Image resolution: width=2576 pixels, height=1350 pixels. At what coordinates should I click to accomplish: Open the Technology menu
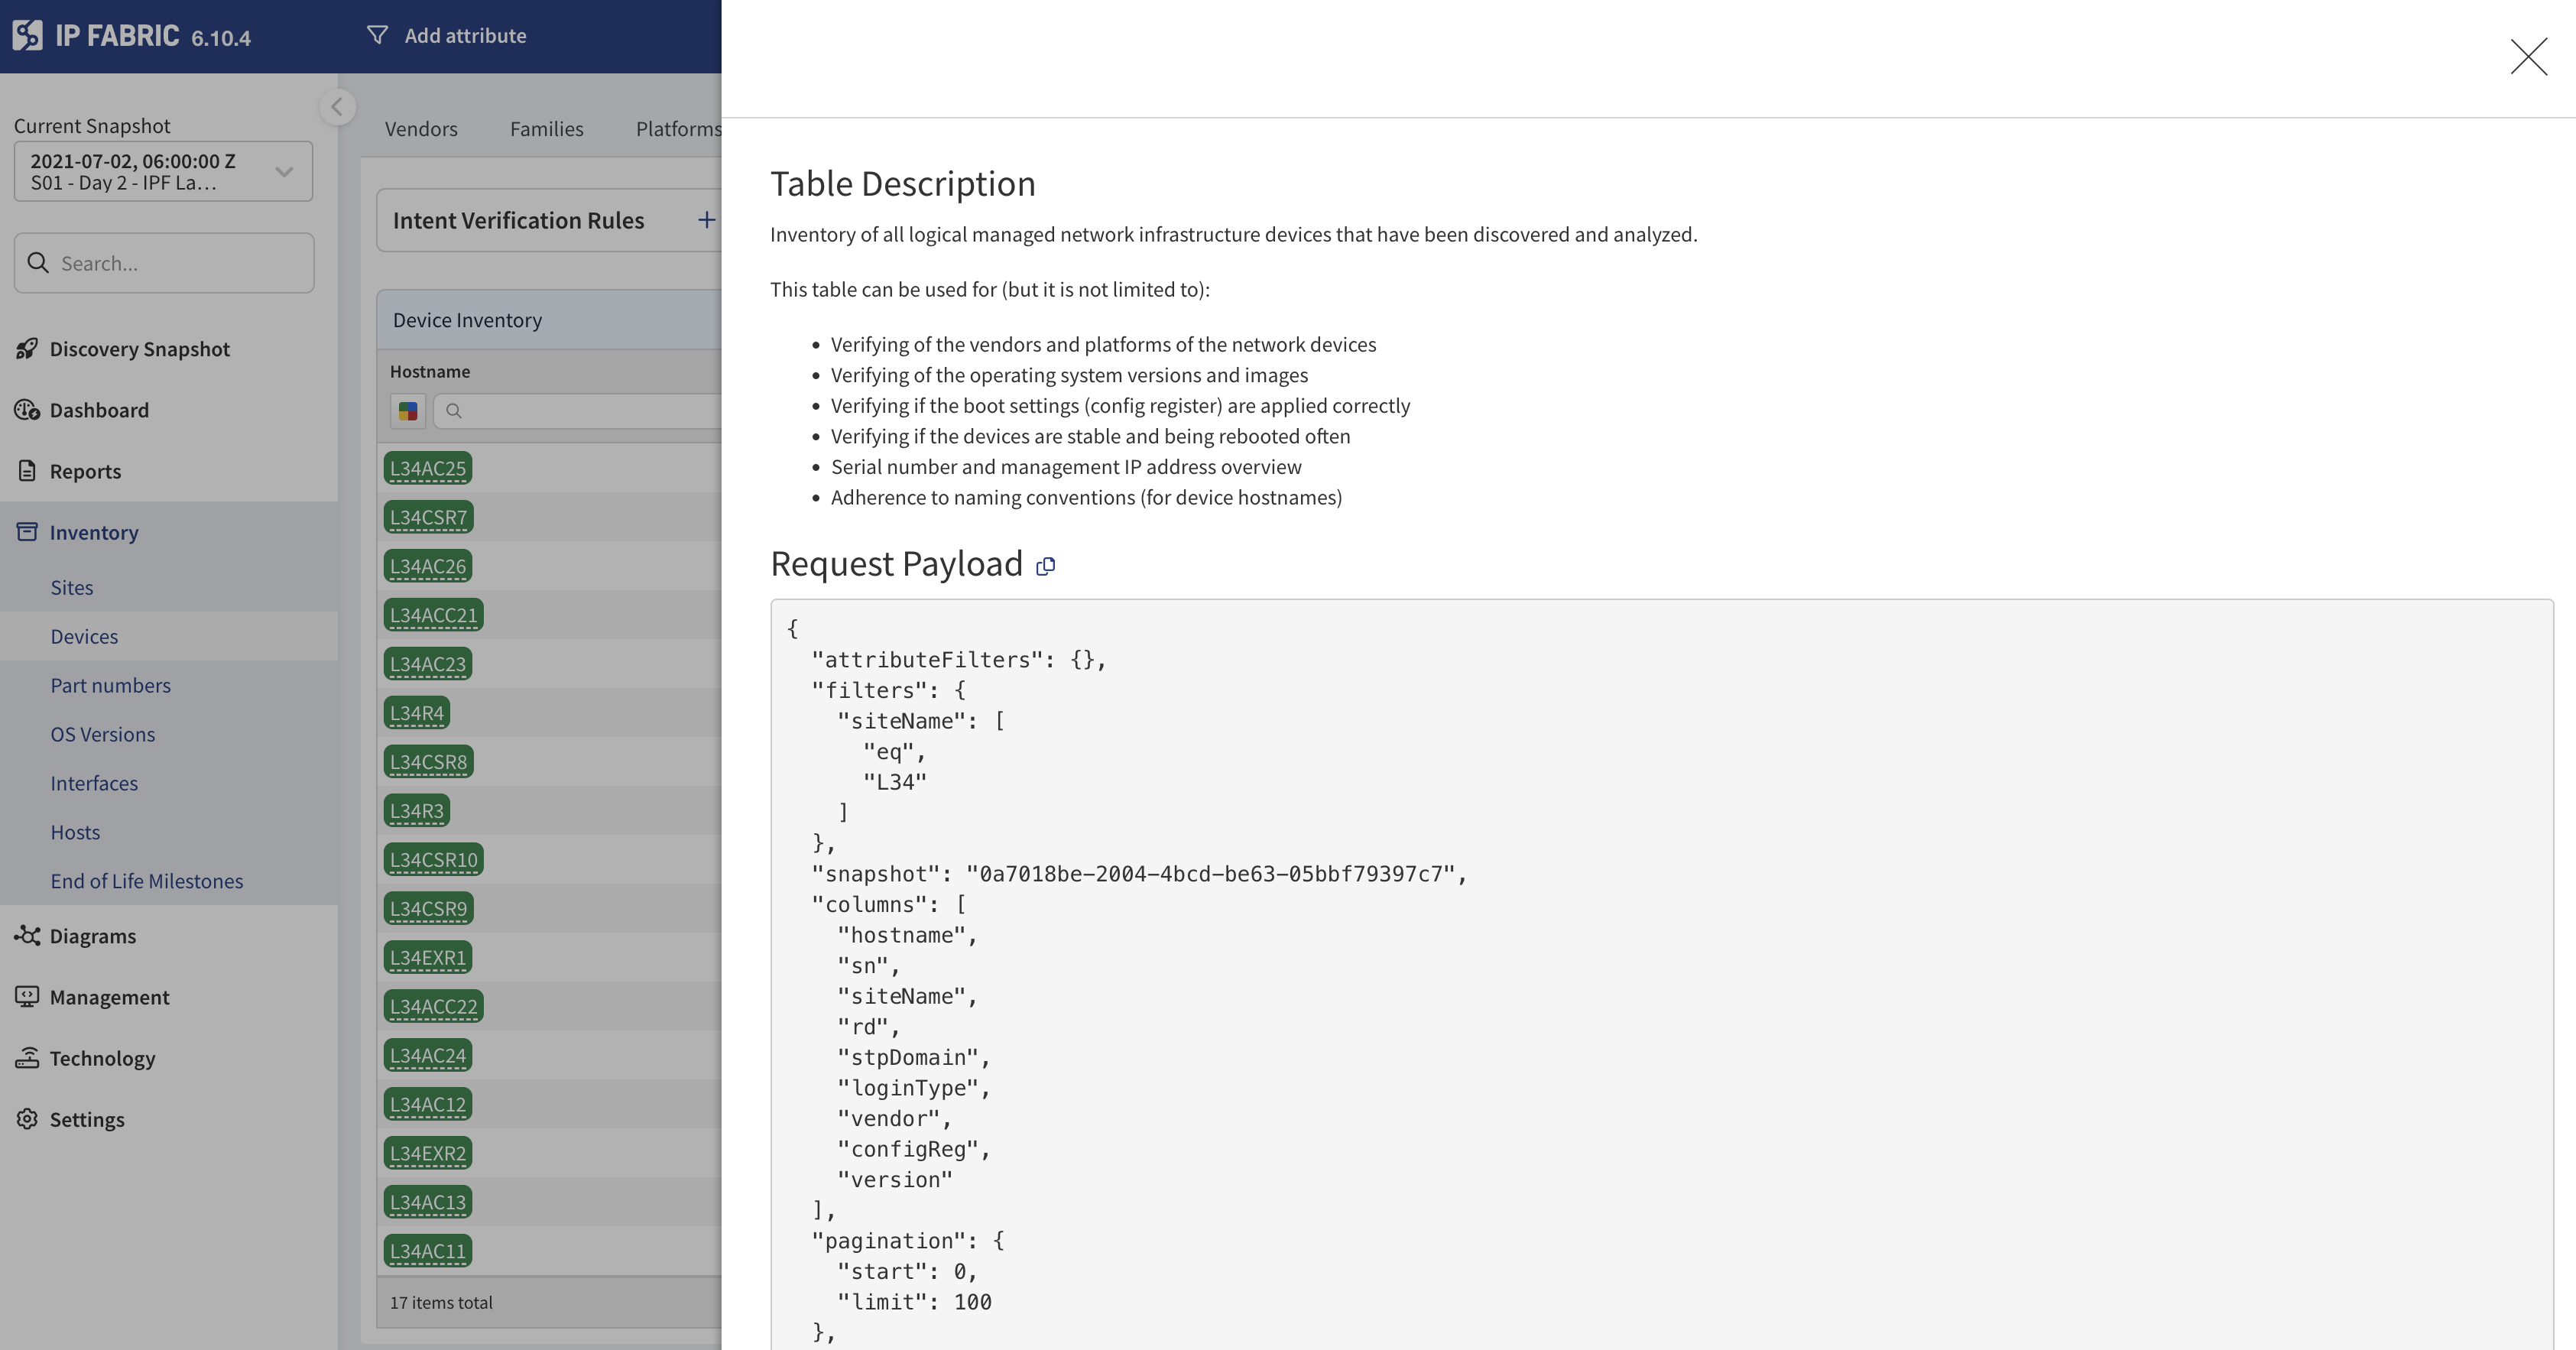(x=102, y=1058)
